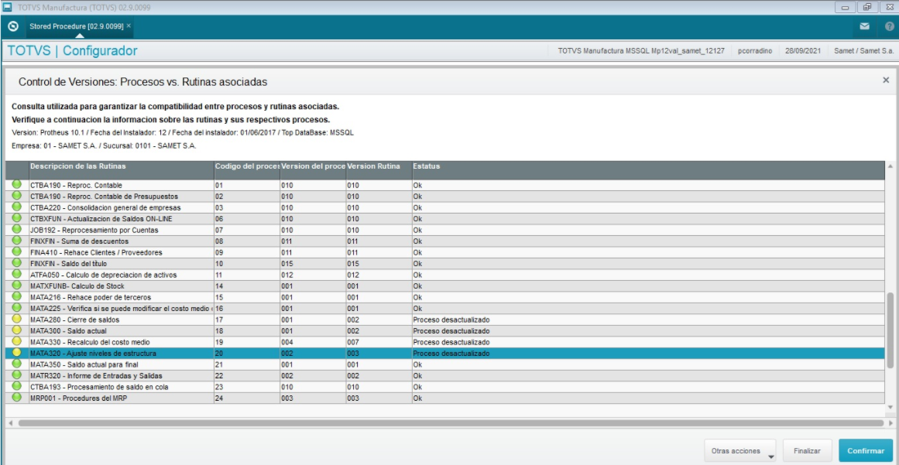Click the TOTVS logo icon in top bar

pyautogui.click(x=12, y=26)
